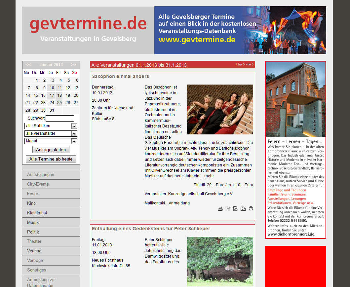Click the 'mehr' link in Saxophon description

[209, 176]
